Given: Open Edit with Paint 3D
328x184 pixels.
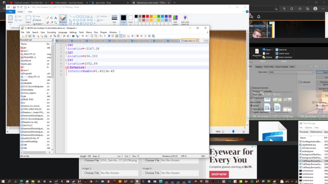Looking at the screenshot, I should click(x=185, y=20).
